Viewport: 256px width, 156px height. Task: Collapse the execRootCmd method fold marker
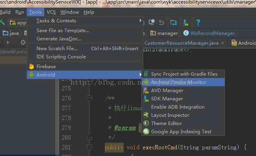(x=89, y=147)
